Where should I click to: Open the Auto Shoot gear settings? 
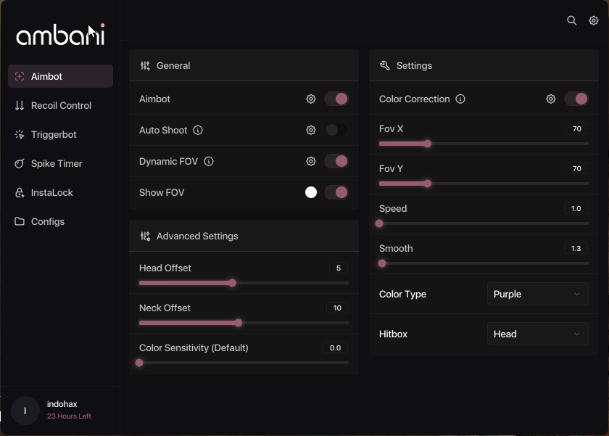click(311, 130)
